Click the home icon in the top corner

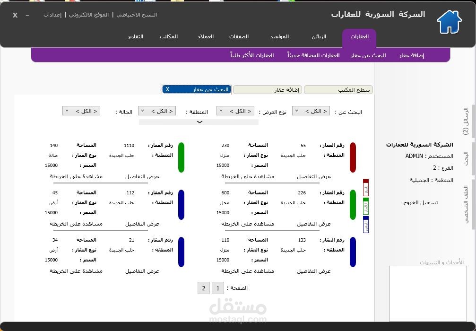[x=449, y=21]
